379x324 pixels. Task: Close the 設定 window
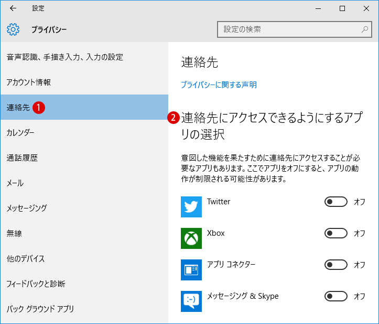click(366, 8)
